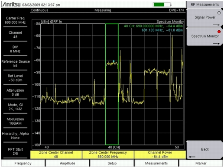Screen dimensions: 224x167
Task: Select the Zone Center Frequency field
Action: pyautogui.click(x=108, y=154)
